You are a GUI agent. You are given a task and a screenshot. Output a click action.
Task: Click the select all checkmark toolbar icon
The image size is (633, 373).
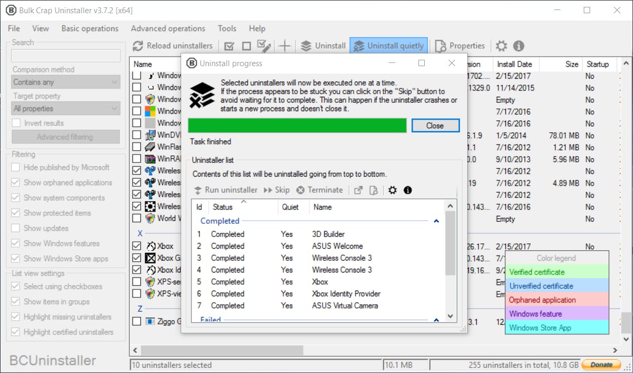(229, 46)
